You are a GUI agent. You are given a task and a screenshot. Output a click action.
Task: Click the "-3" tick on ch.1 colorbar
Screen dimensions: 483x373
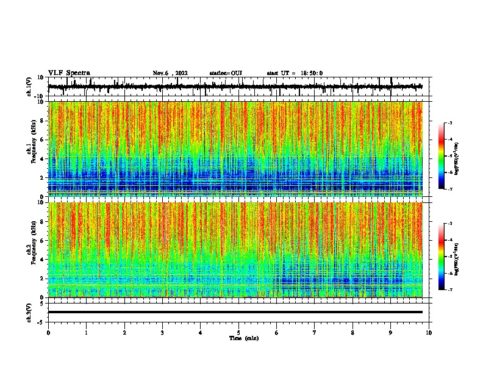pyautogui.click(x=449, y=123)
